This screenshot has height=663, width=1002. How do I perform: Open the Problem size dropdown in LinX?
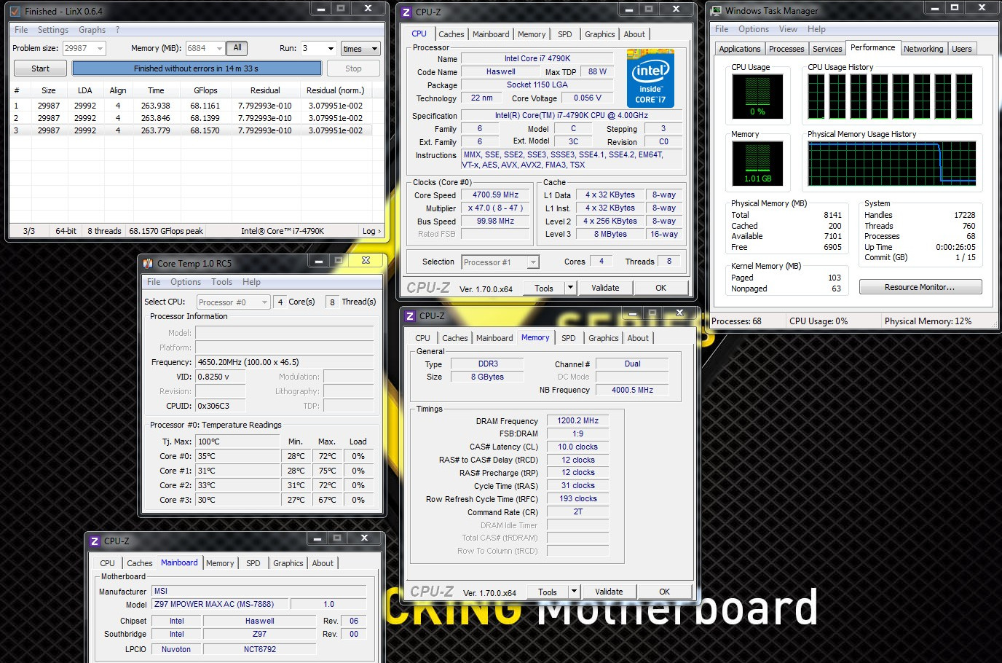point(100,49)
